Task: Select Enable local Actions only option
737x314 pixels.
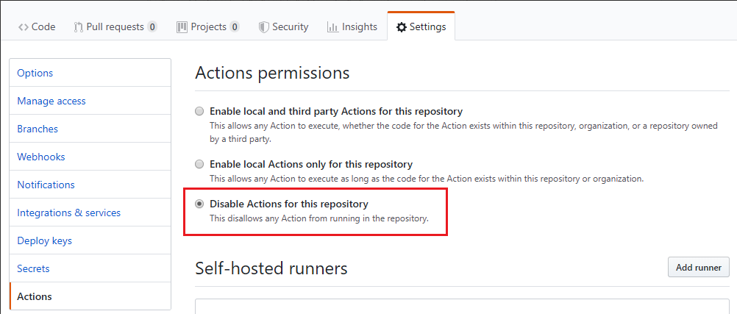Action: click(199, 165)
